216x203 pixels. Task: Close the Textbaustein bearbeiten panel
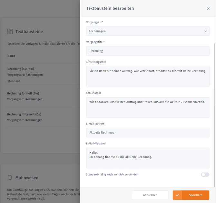pyautogui.click(x=208, y=9)
